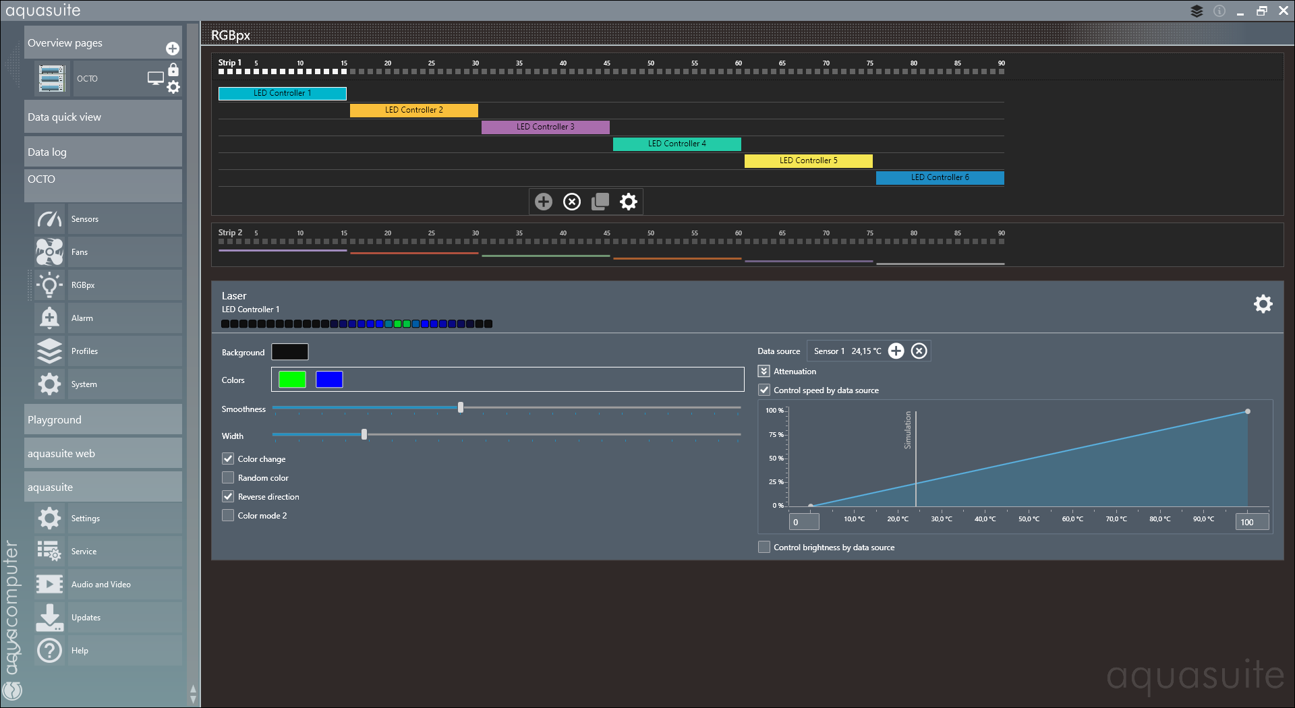The height and width of the screenshot is (708, 1295).
Task: Click the desktop monitor icon on OCTO page
Action: point(156,78)
